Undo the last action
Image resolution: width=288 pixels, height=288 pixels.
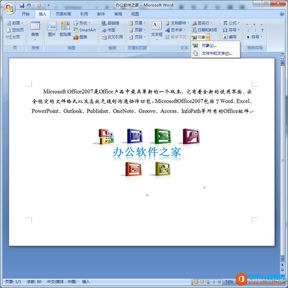29,5
